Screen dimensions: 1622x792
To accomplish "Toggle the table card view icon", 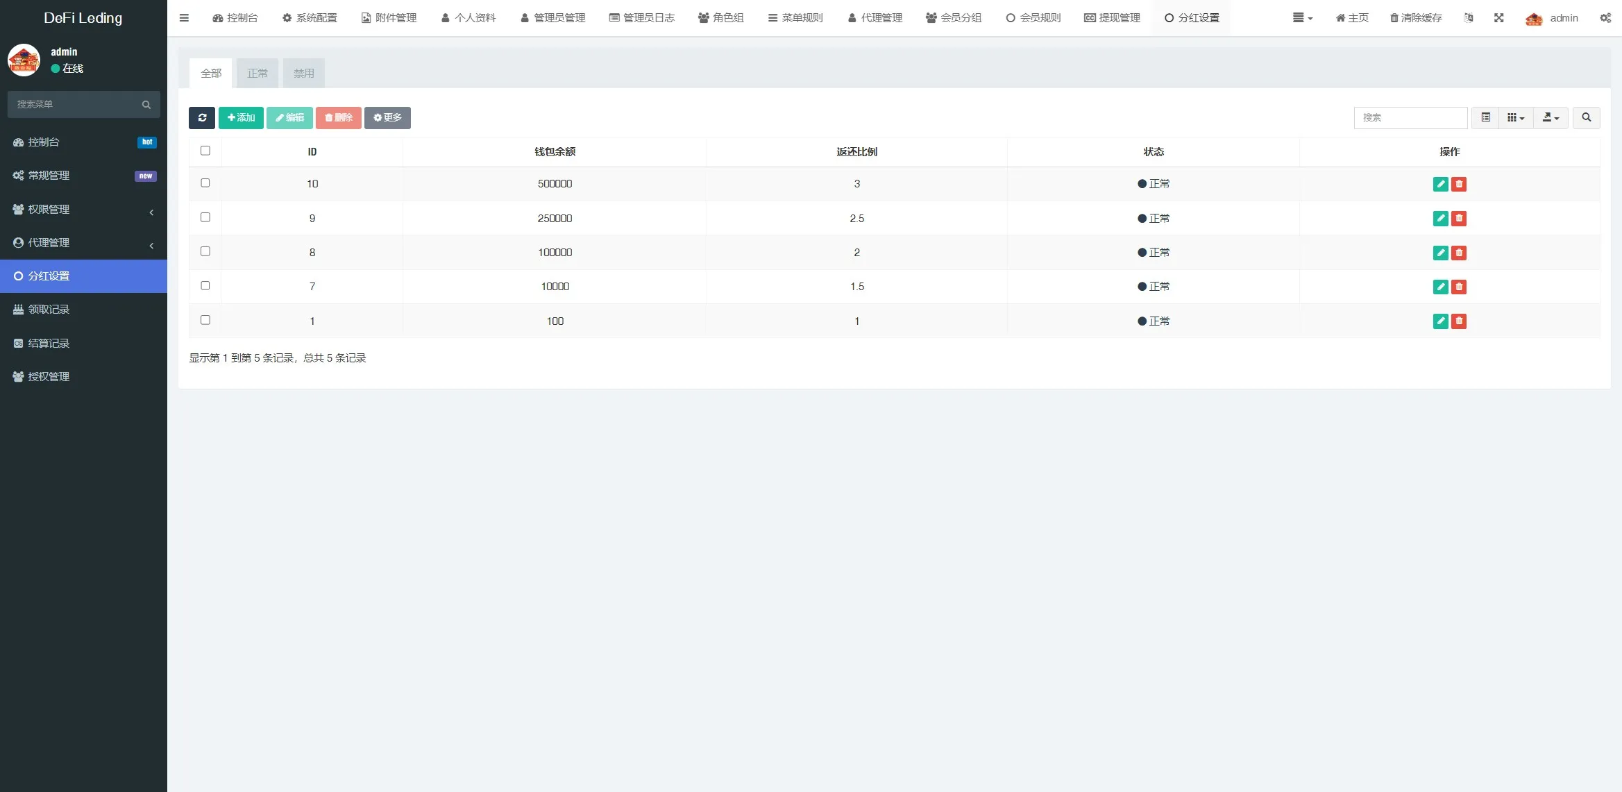I will 1485,118.
